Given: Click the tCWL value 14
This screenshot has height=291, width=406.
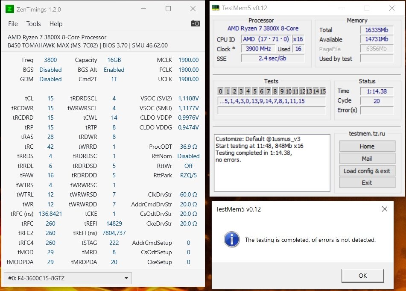Looking at the screenshot, I should click(x=114, y=118).
